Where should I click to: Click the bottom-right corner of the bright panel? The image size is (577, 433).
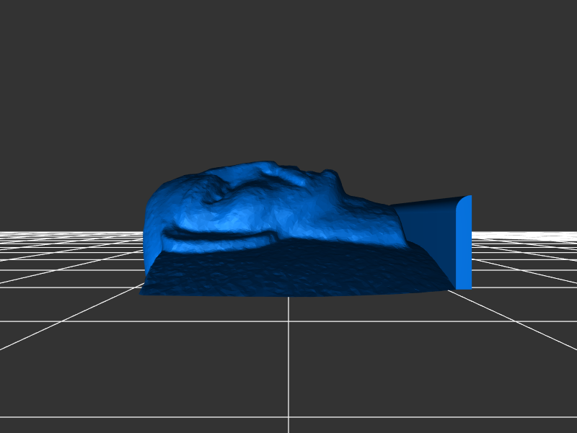(x=470, y=287)
